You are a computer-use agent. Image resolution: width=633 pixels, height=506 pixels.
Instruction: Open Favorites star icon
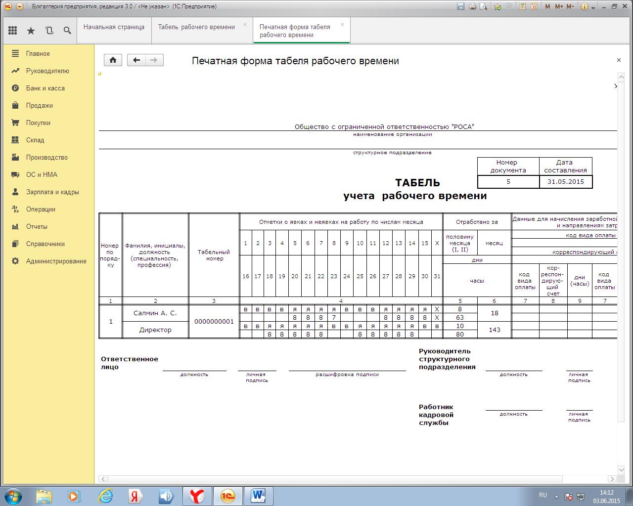coord(31,31)
